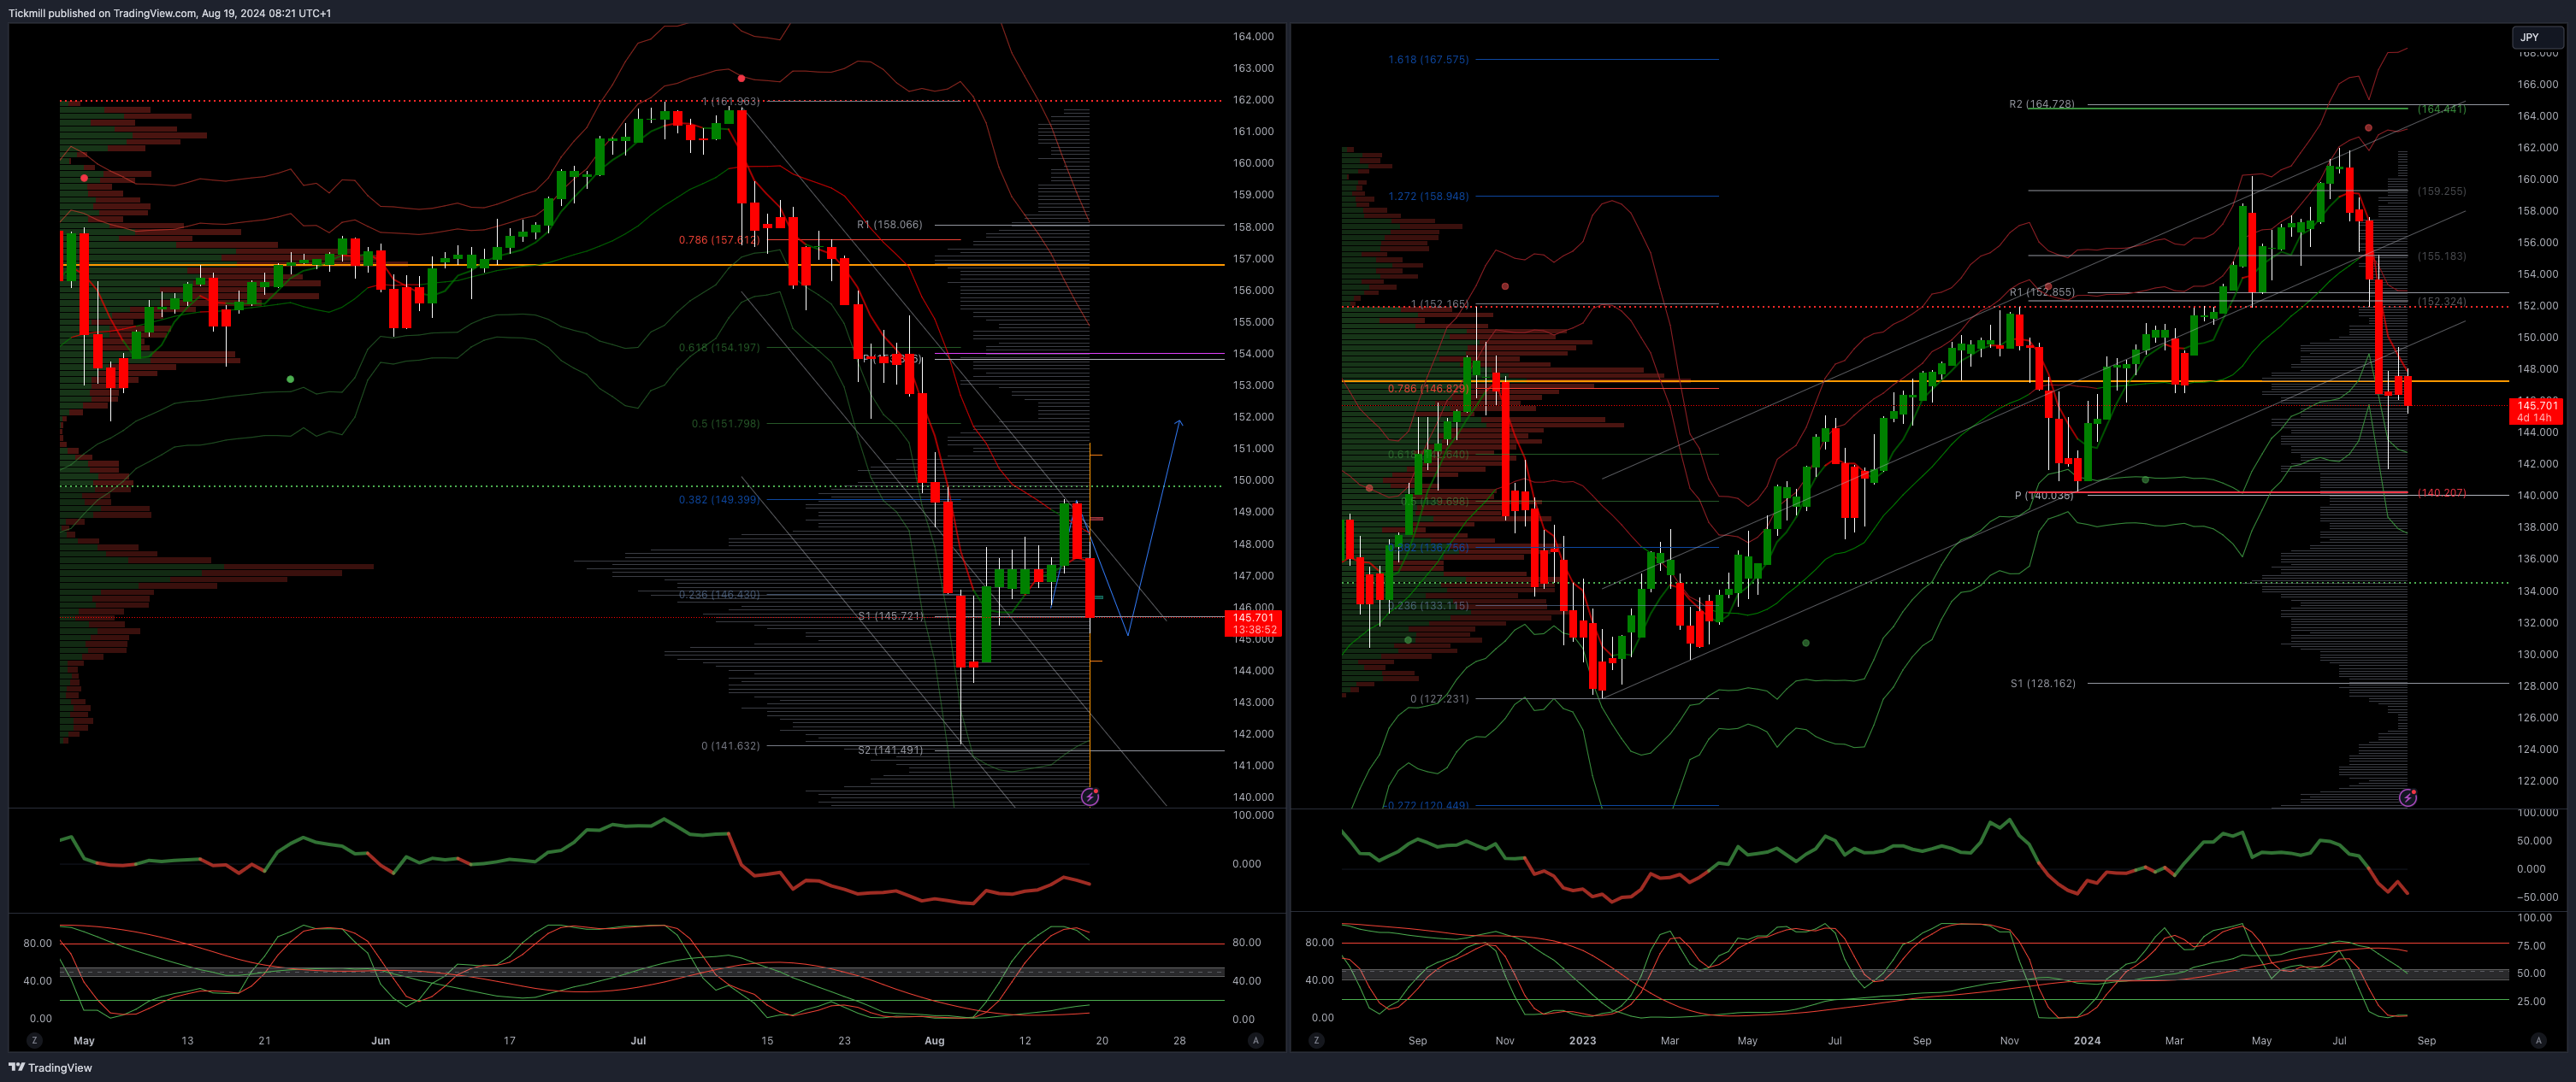Select the 1 (161.963) Fibonacci label
The height and width of the screenshot is (1082, 2576).
(x=730, y=101)
